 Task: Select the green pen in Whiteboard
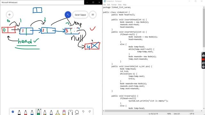coord(38,112)
